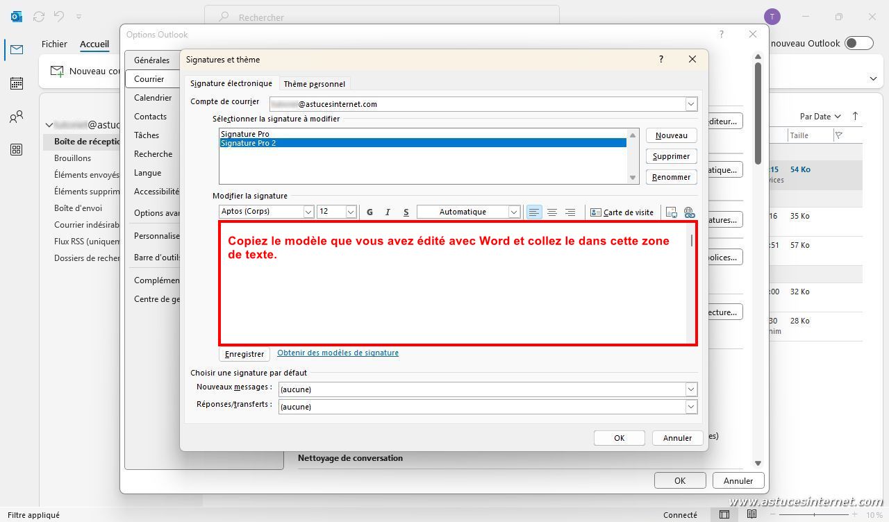Close the Signatures et thème dialog
The image size is (889, 522).
[692, 60]
